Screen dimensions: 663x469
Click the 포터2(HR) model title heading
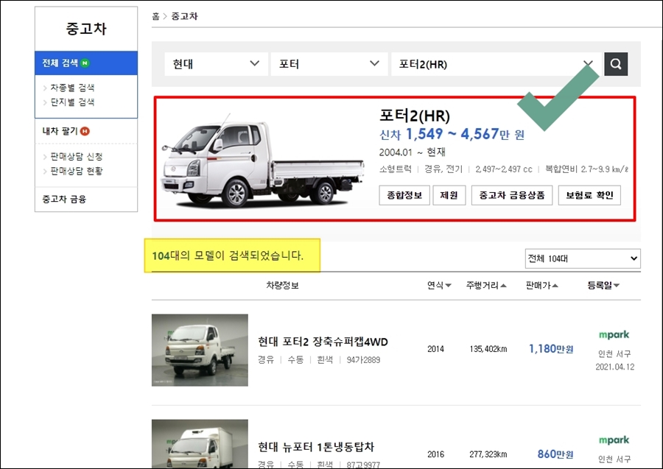(x=415, y=116)
